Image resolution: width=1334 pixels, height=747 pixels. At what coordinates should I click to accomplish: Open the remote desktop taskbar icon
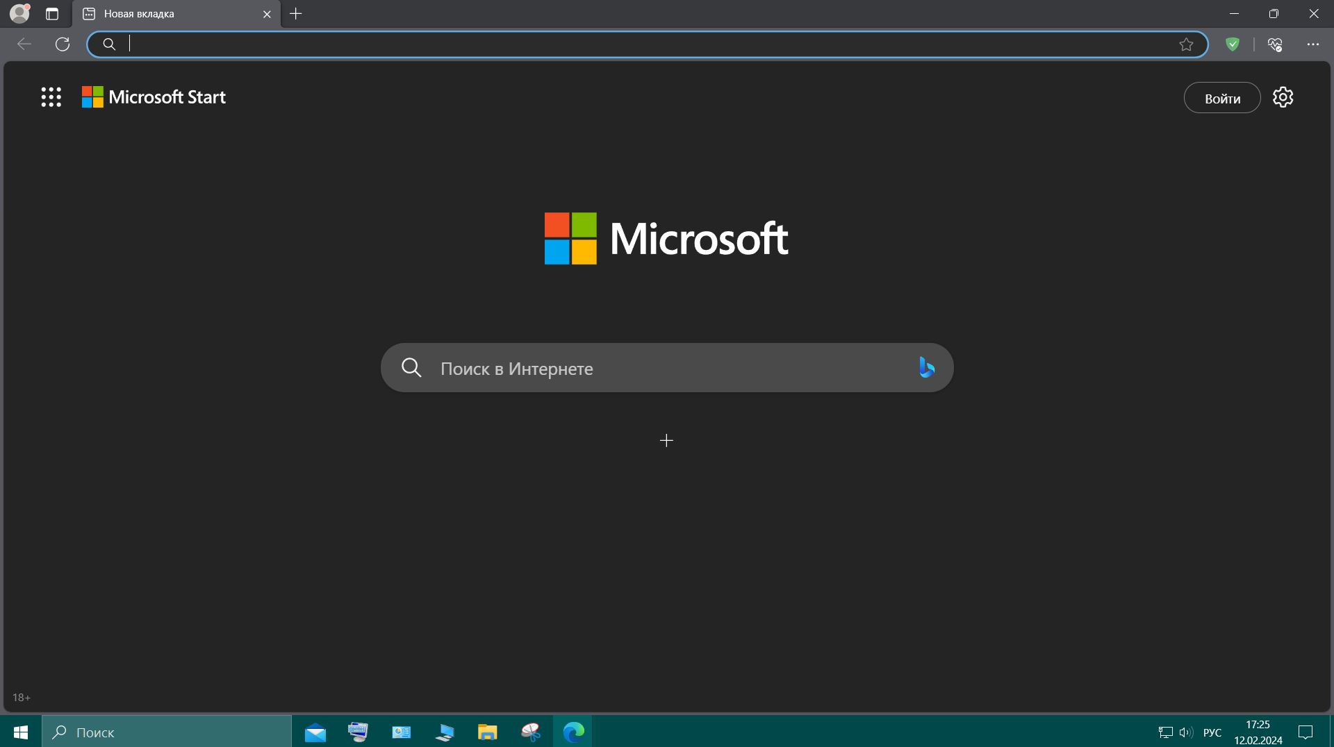click(444, 732)
